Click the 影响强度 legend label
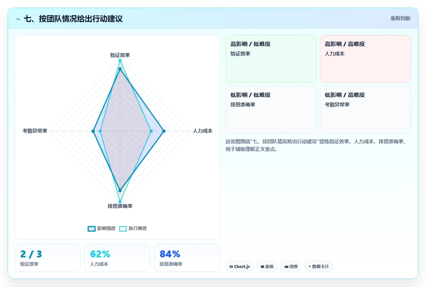The width and height of the screenshot is (426, 287). tap(106, 228)
